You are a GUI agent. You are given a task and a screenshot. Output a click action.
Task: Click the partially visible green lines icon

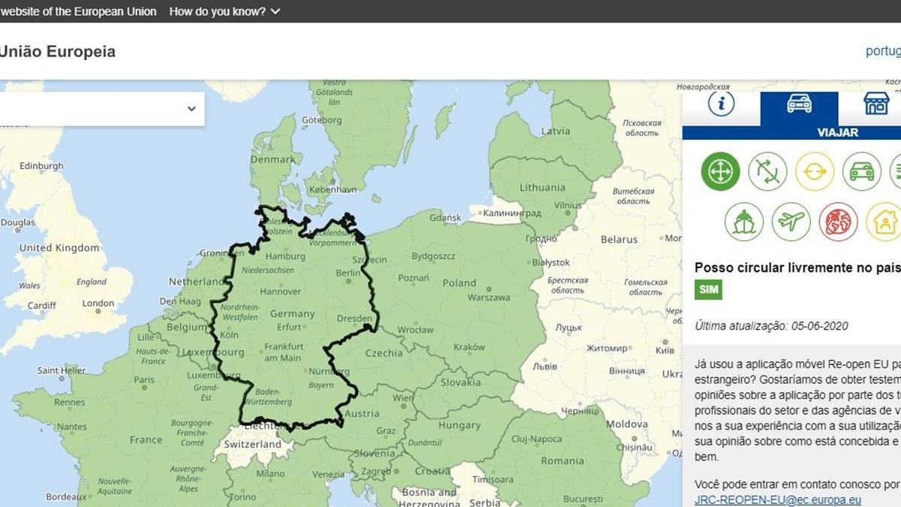(896, 171)
